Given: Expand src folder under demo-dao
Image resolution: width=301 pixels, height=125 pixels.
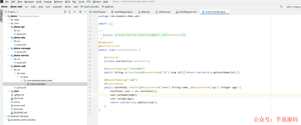Looking at the screenshot, I should point(11,41).
